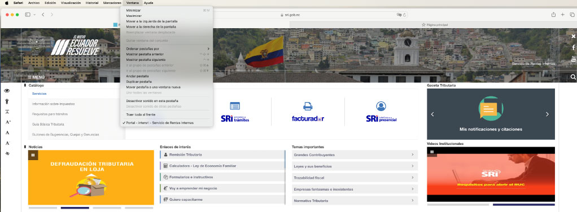Open SRI servicios y trámites icon
Screen dimensions: 577x212
tap(235, 106)
